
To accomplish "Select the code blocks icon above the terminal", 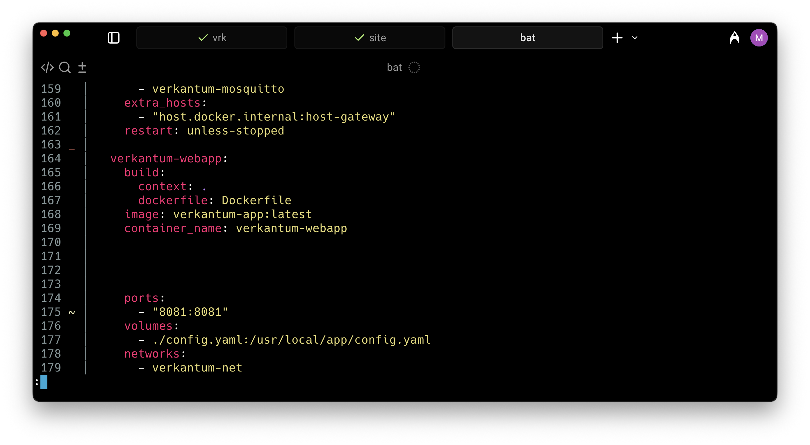I will 47,67.
